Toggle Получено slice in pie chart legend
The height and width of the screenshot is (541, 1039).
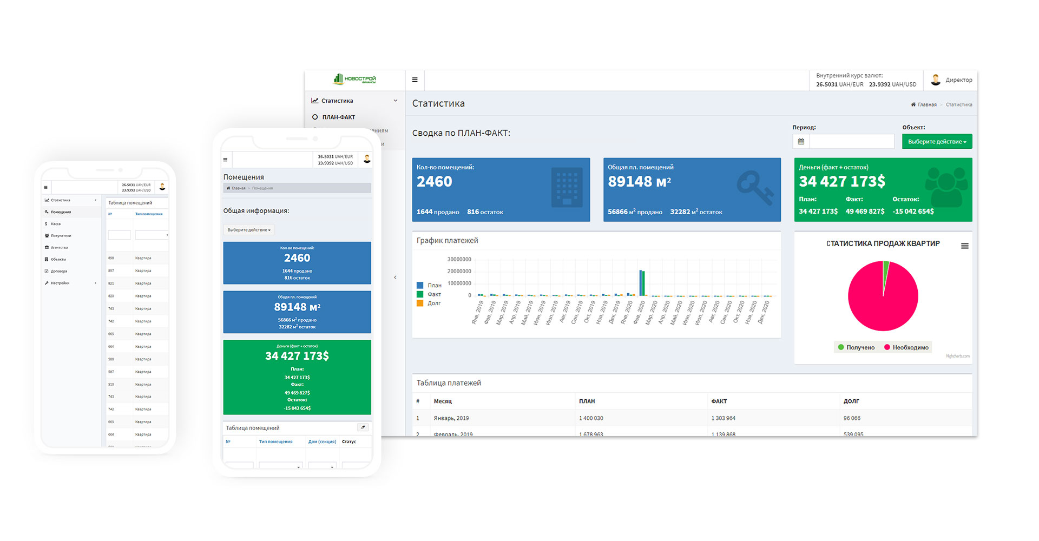(856, 347)
